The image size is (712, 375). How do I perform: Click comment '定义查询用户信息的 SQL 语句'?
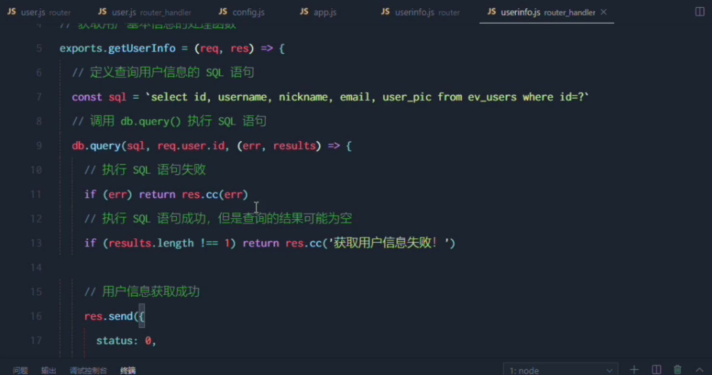tap(172, 73)
